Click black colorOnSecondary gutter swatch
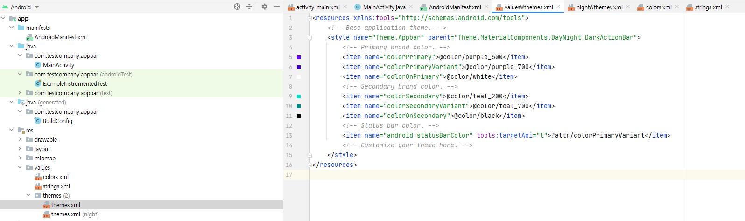The height and width of the screenshot is (221, 745). (299, 116)
